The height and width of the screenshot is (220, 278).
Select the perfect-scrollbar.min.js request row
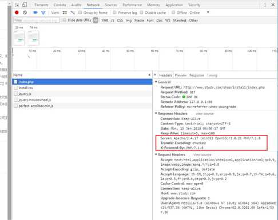(x=82, y=106)
